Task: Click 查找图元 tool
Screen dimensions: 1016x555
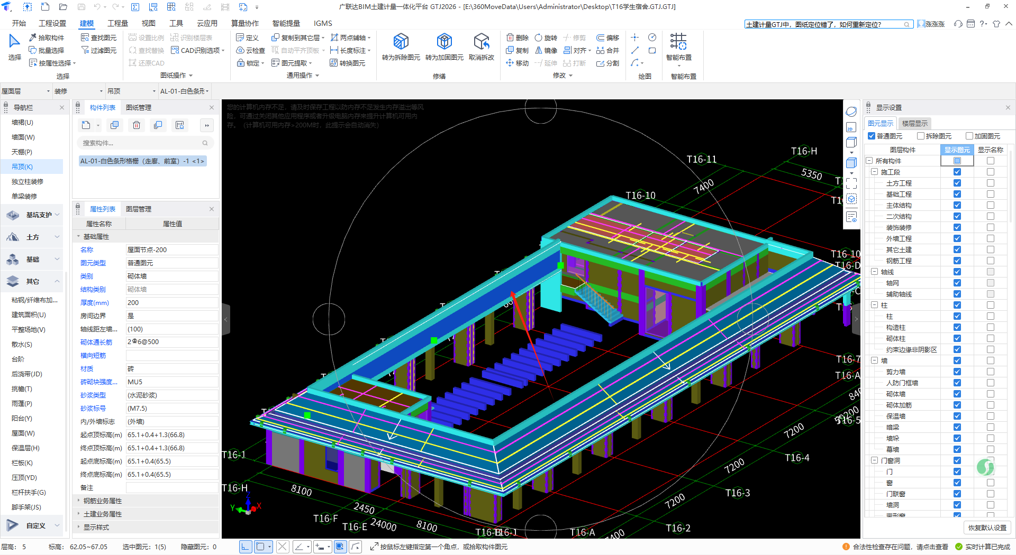Action: [98, 38]
